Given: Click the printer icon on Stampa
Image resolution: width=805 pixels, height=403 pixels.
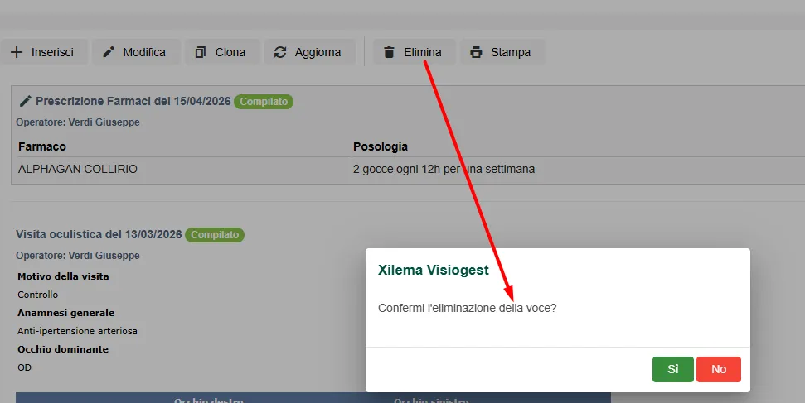Looking at the screenshot, I should pyautogui.click(x=477, y=52).
